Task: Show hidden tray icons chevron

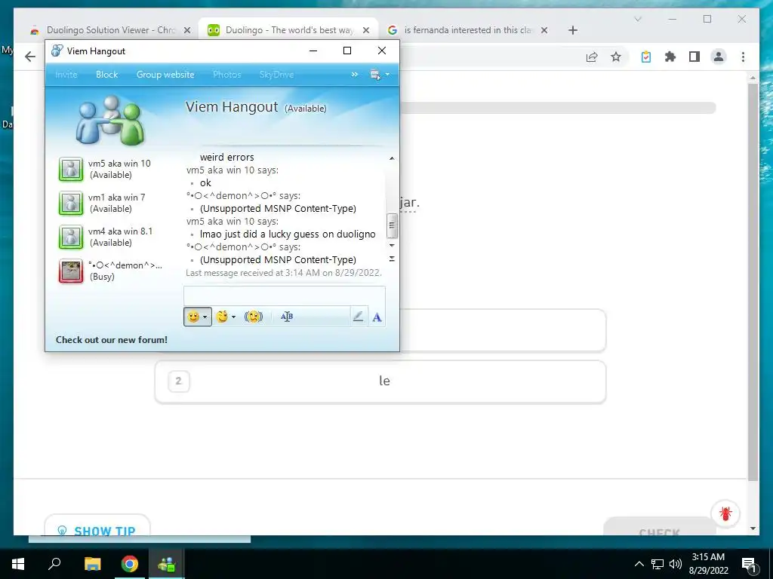Action: pyautogui.click(x=639, y=564)
